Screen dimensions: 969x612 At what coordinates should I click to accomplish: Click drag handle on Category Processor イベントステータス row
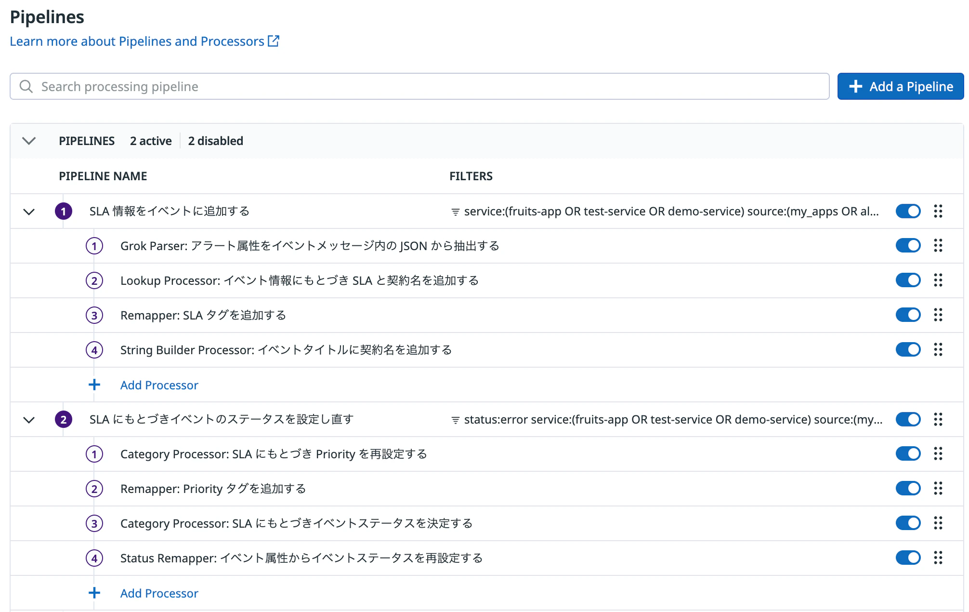point(938,523)
